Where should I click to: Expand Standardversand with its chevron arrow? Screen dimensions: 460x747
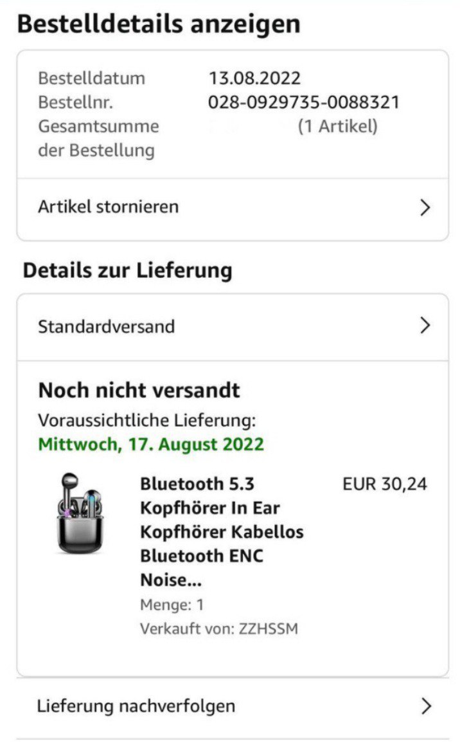pos(425,326)
